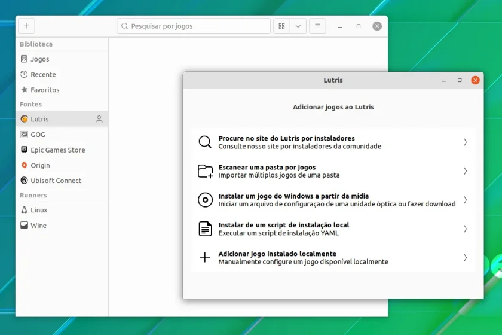Minimize the main Lutris window
Image resolution: width=502 pixels, height=335 pixels.
[x=340, y=26]
